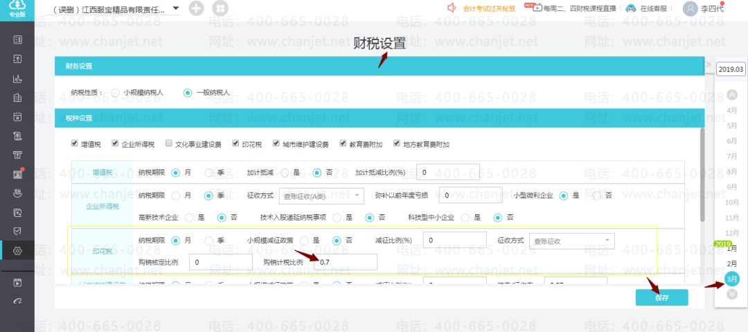Click the 税种设置 section vertical scrollbar
Viewport: 748px width, 332px height.
702,175
